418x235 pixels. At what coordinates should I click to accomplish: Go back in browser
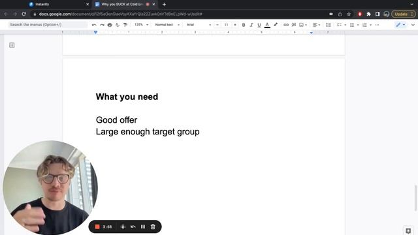[6, 14]
